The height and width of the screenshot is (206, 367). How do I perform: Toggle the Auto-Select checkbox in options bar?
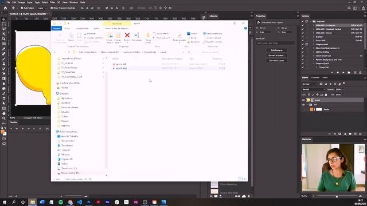[x=22, y=8]
